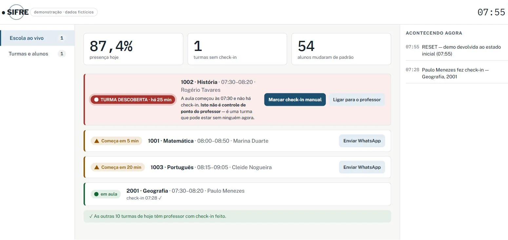
Task: Click the Turmas e alunos badge count
Action: click(x=62, y=54)
